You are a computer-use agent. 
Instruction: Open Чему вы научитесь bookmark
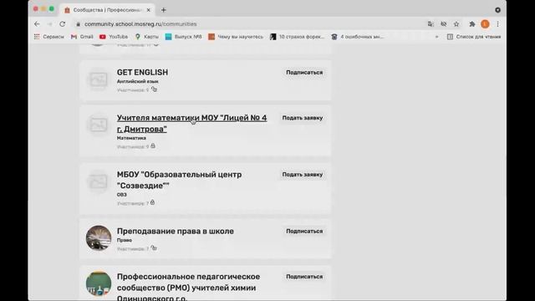point(236,37)
